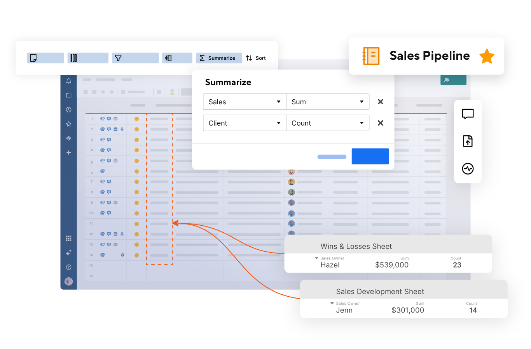The height and width of the screenshot is (349, 531).
Task: Open the comment icon on row 3
Action: tap(109, 140)
